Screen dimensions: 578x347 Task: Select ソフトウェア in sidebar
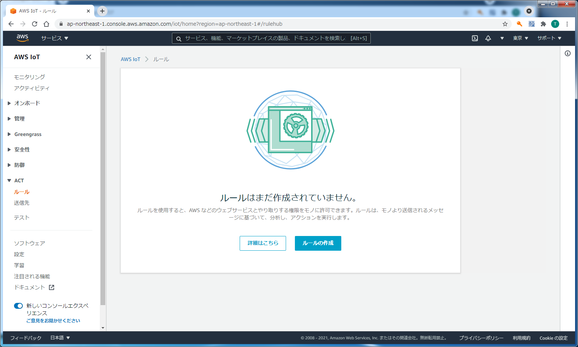tap(29, 243)
